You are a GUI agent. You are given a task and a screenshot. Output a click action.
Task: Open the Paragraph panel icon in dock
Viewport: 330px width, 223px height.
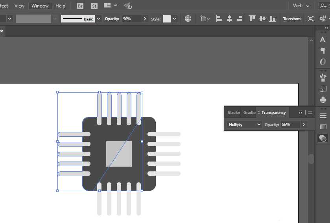[323, 50]
